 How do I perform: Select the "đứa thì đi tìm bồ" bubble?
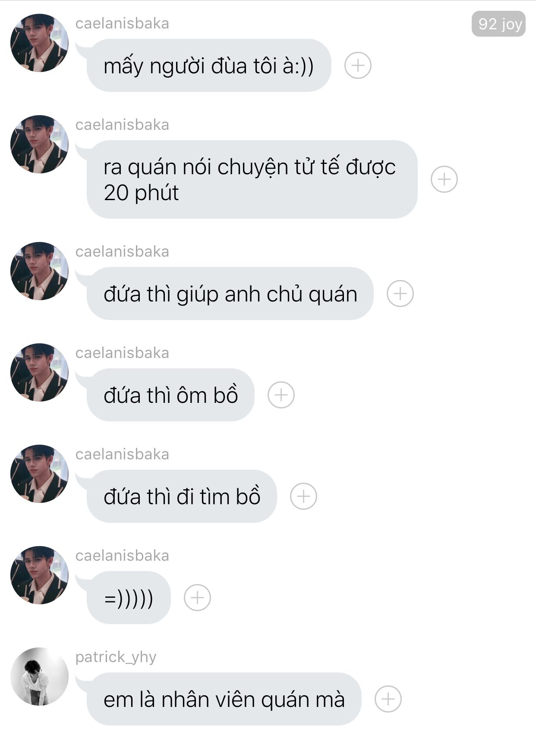[x=182, y=496]
